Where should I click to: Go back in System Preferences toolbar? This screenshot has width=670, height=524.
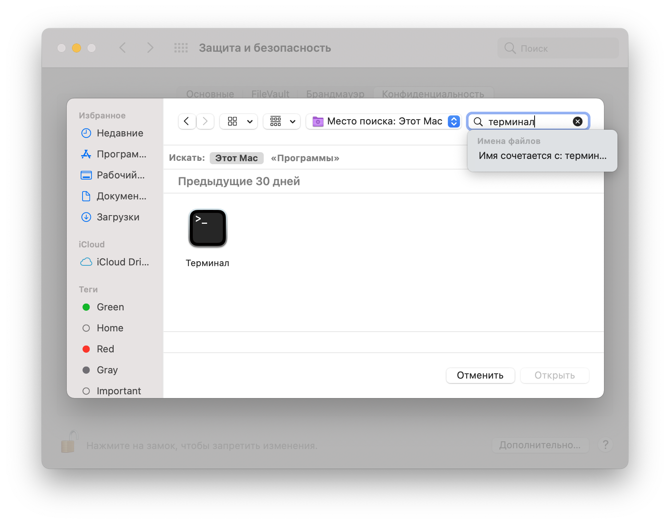click(123, 48)
